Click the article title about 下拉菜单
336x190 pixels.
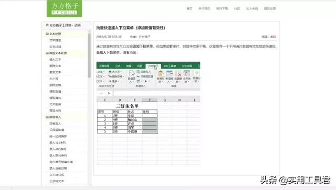click(x=131, y=28)
